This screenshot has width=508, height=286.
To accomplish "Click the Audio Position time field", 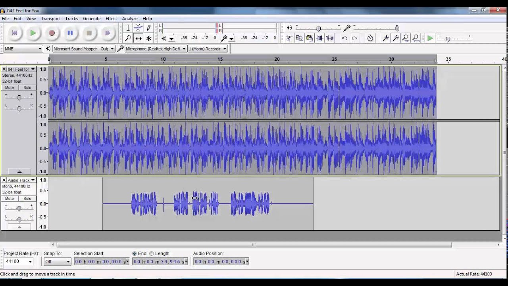I will [221, 261].
